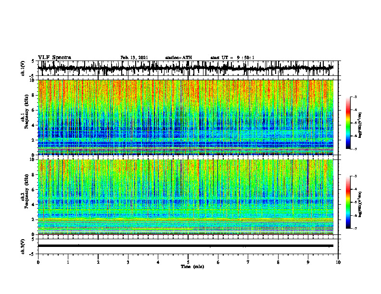Screen dimensions: 381x294
Task: Click the "-7" label on lower color bar
Action: [x=355, y=228]
